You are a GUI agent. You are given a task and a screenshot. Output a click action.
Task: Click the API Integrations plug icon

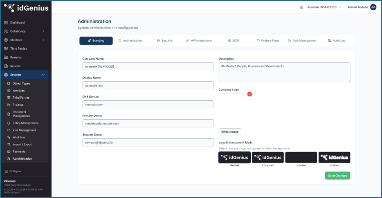(188, 41)
